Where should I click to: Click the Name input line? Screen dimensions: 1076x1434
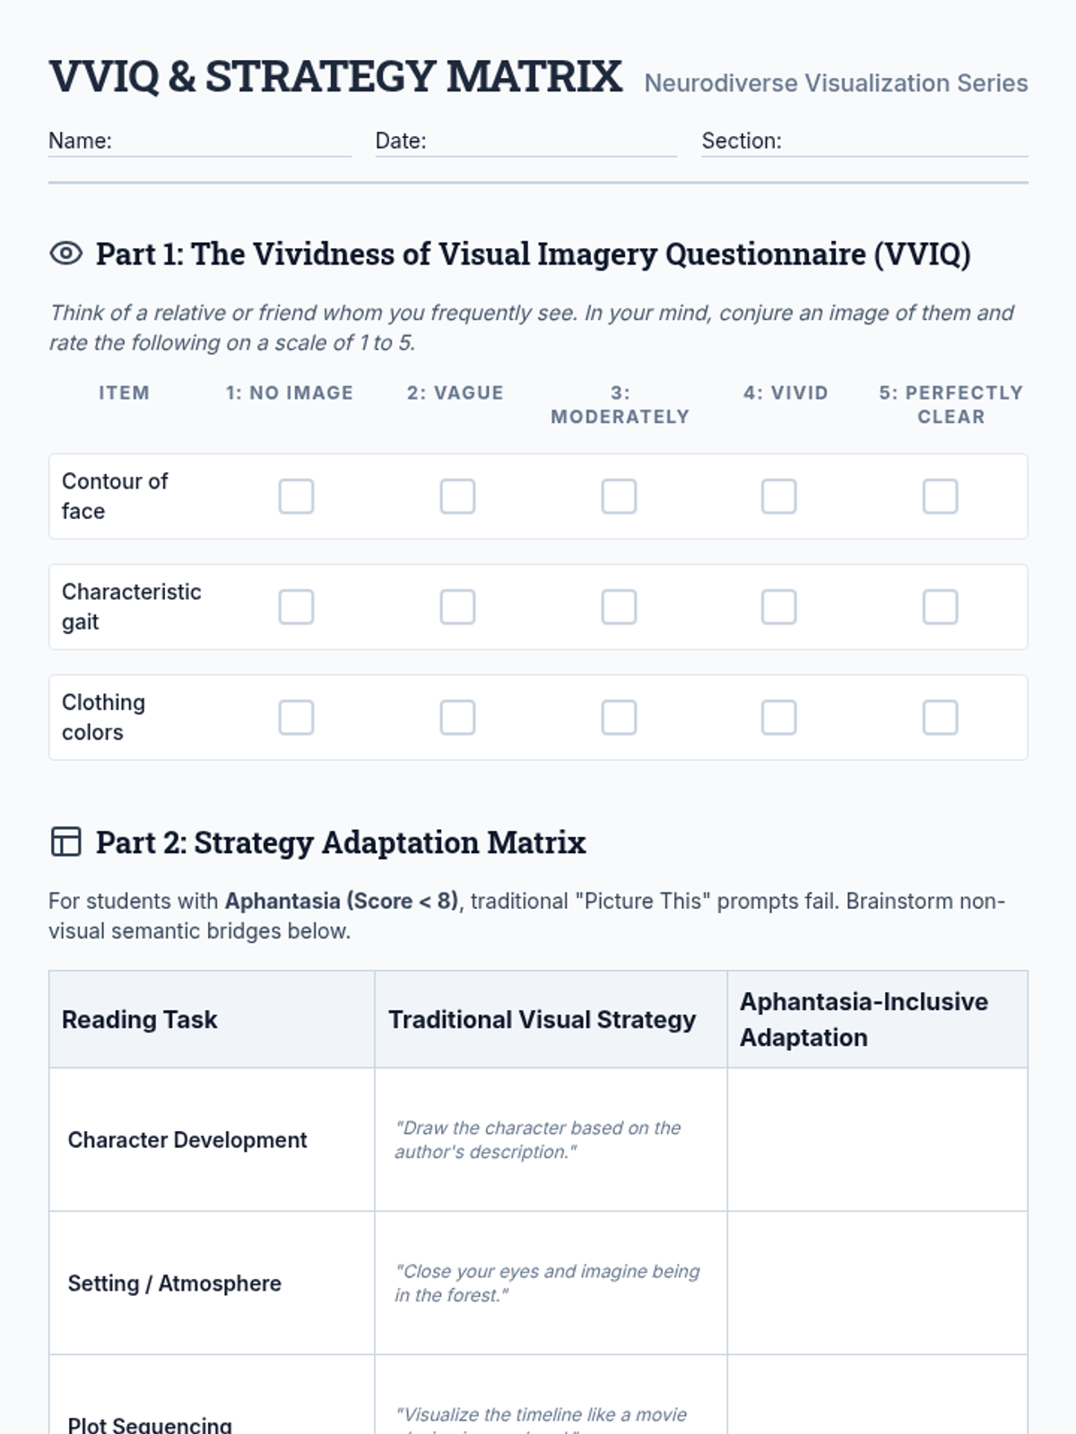pos(230,142)
